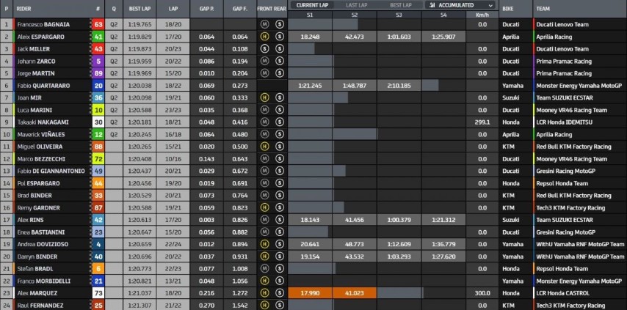The image size is (627, 310).
Task: Sort by the Gap F. column header
Action: coord(239,10)
